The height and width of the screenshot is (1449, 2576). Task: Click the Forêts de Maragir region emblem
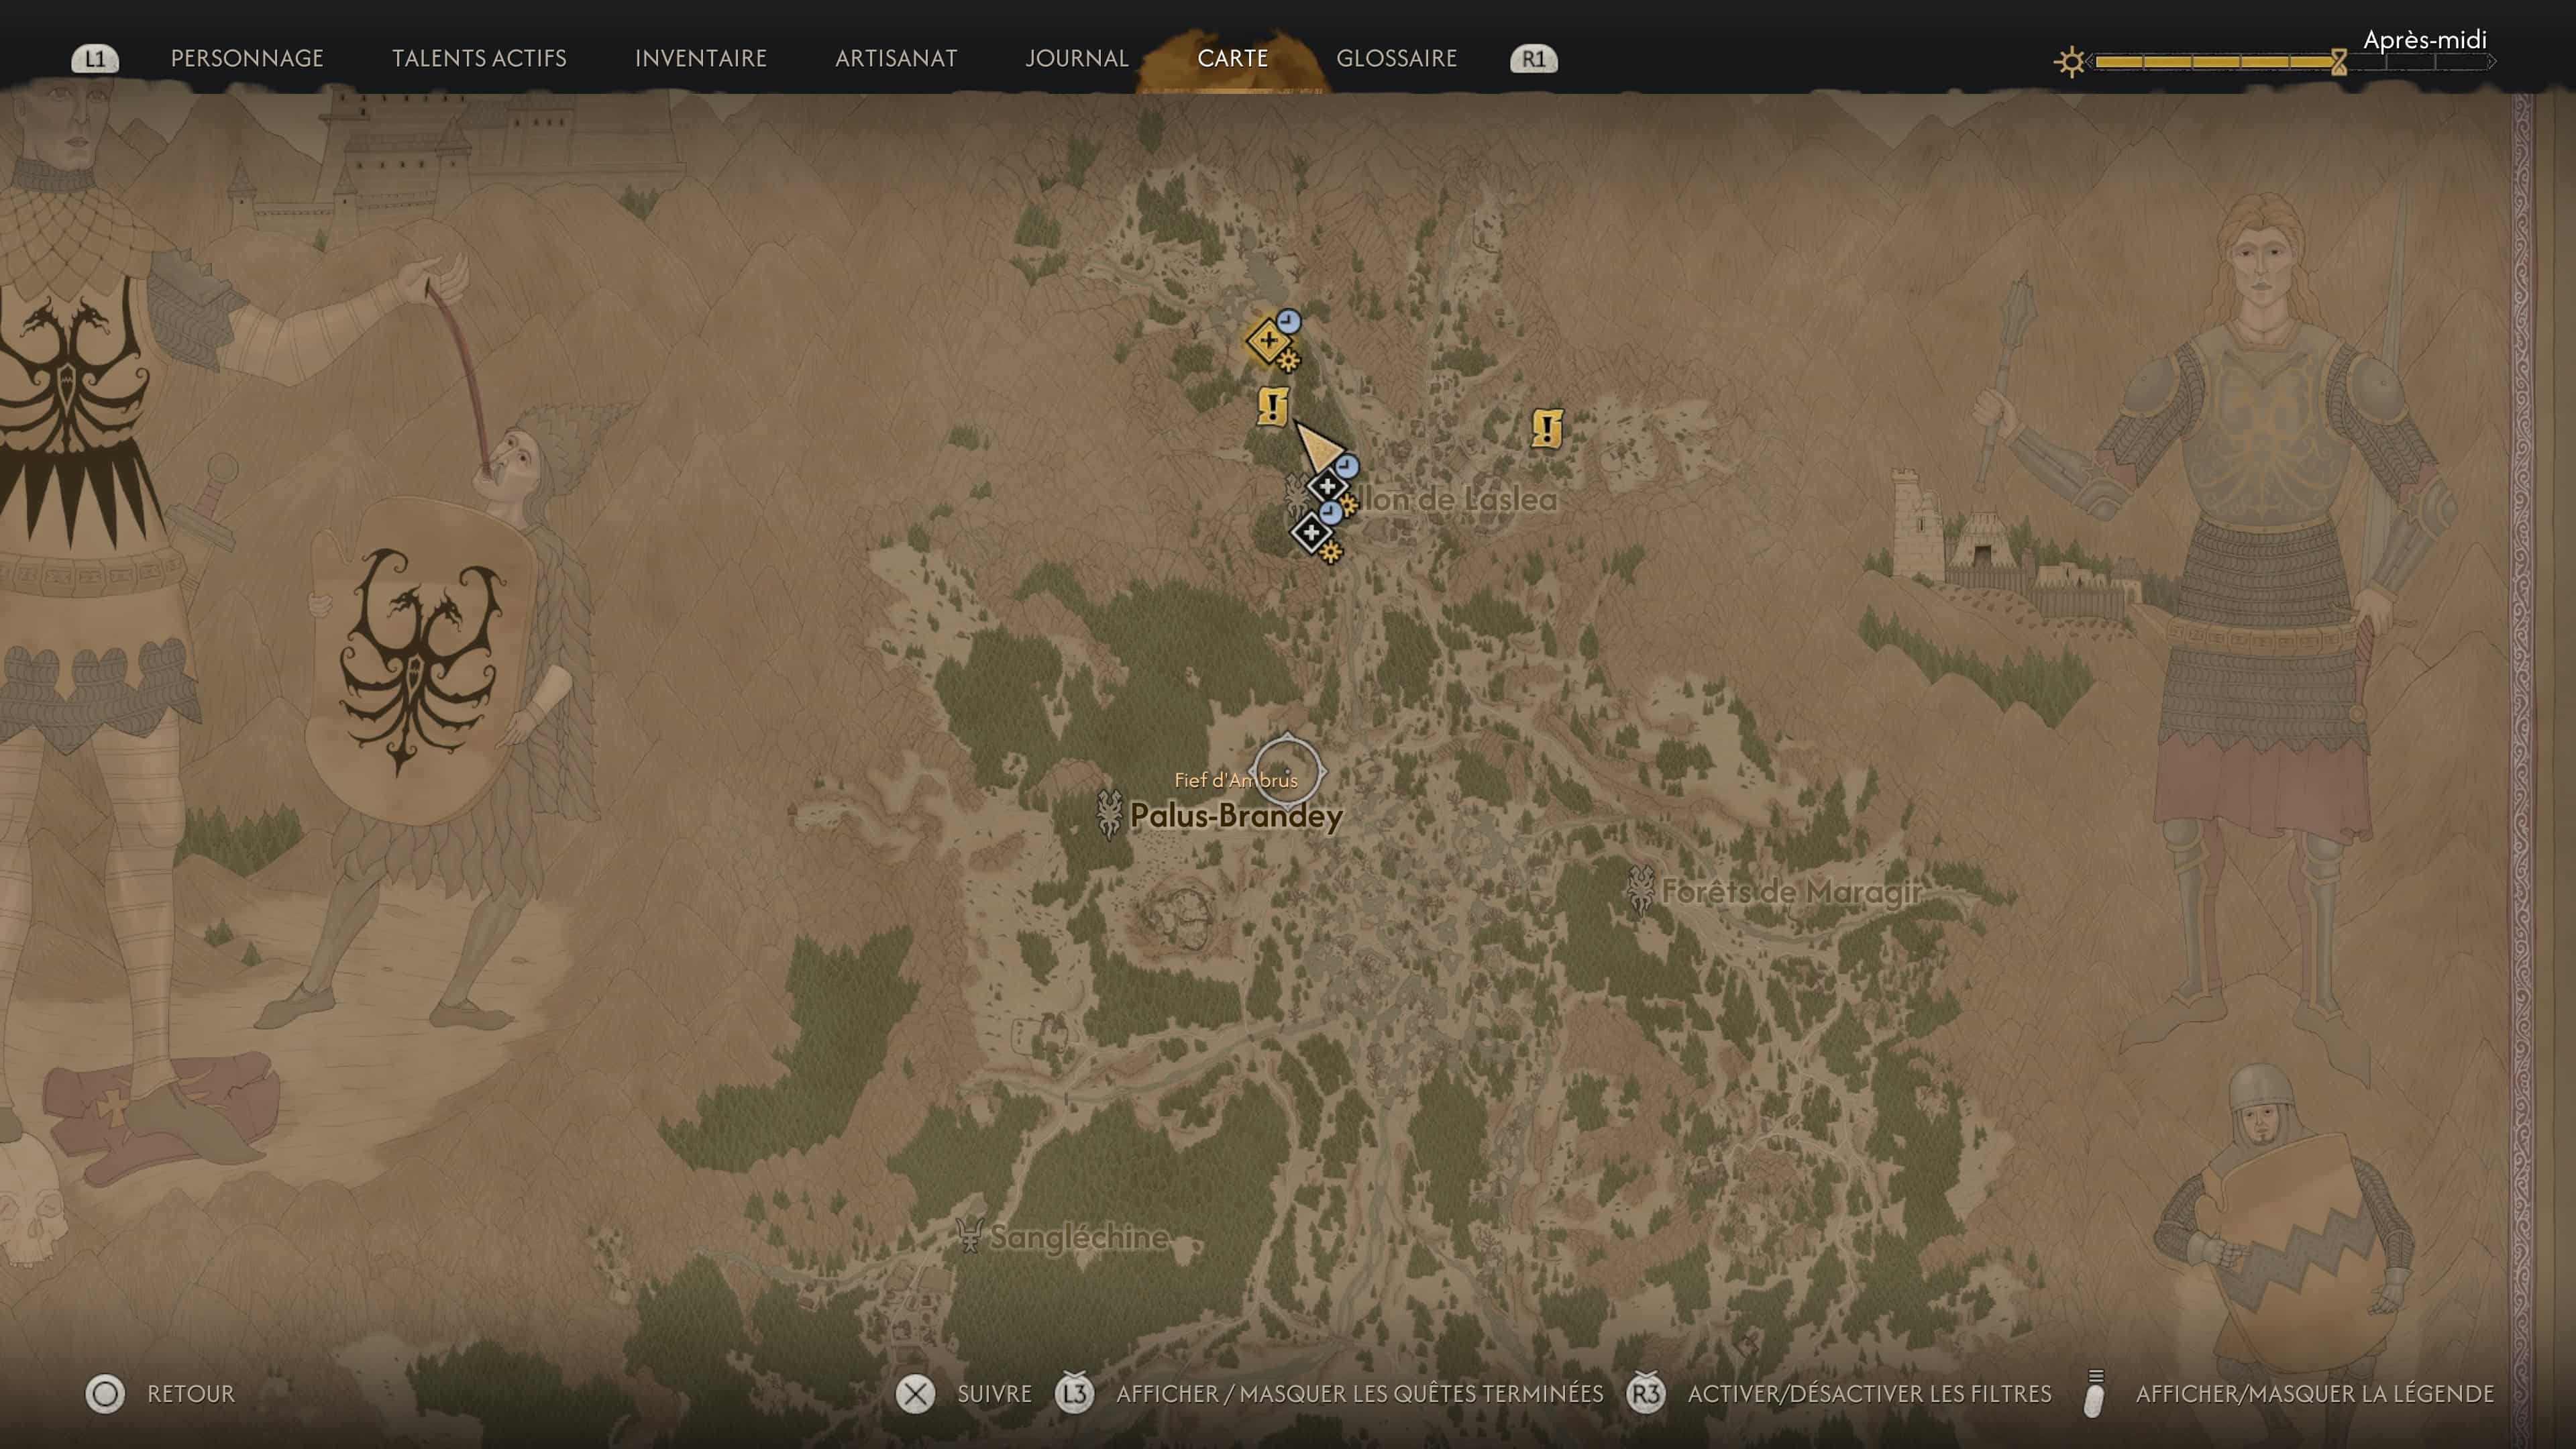point(1640,890)
